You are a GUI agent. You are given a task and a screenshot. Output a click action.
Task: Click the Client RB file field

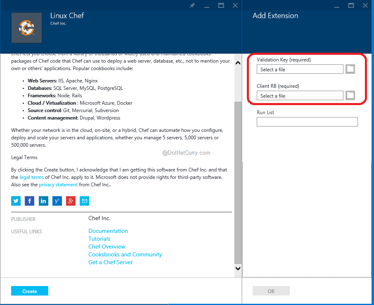300,96
